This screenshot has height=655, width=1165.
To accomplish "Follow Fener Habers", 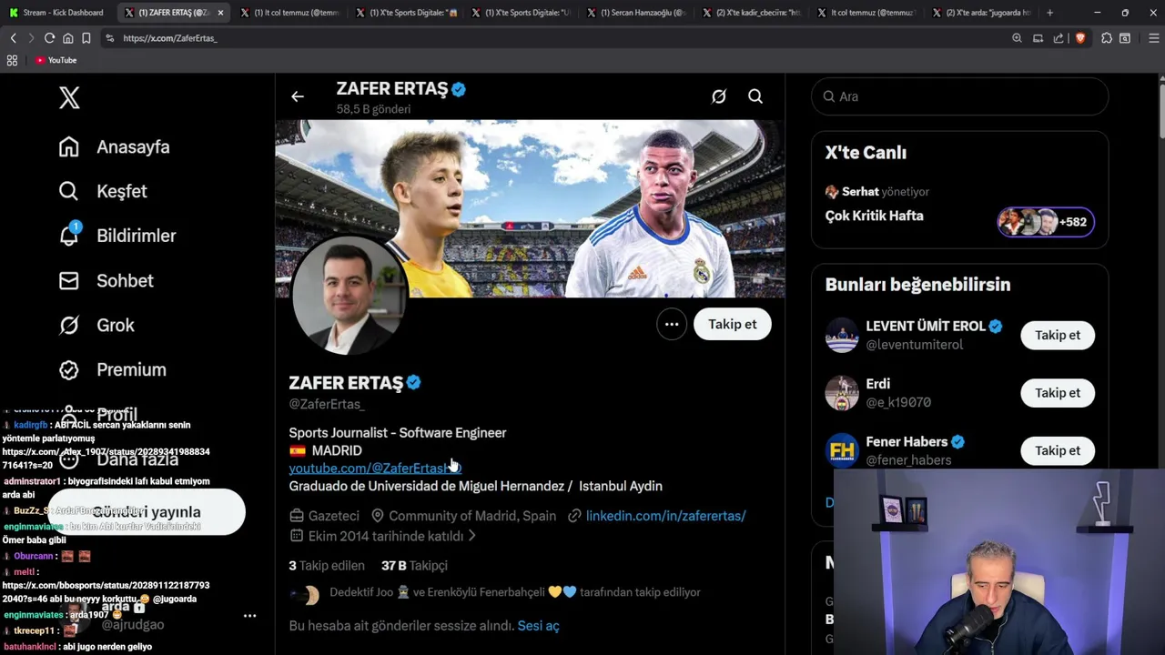I will click(1058, 450).
